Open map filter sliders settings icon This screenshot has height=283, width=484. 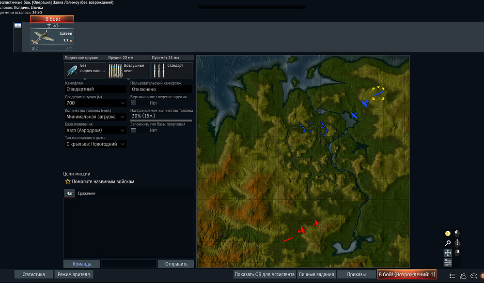coord(448,262)
